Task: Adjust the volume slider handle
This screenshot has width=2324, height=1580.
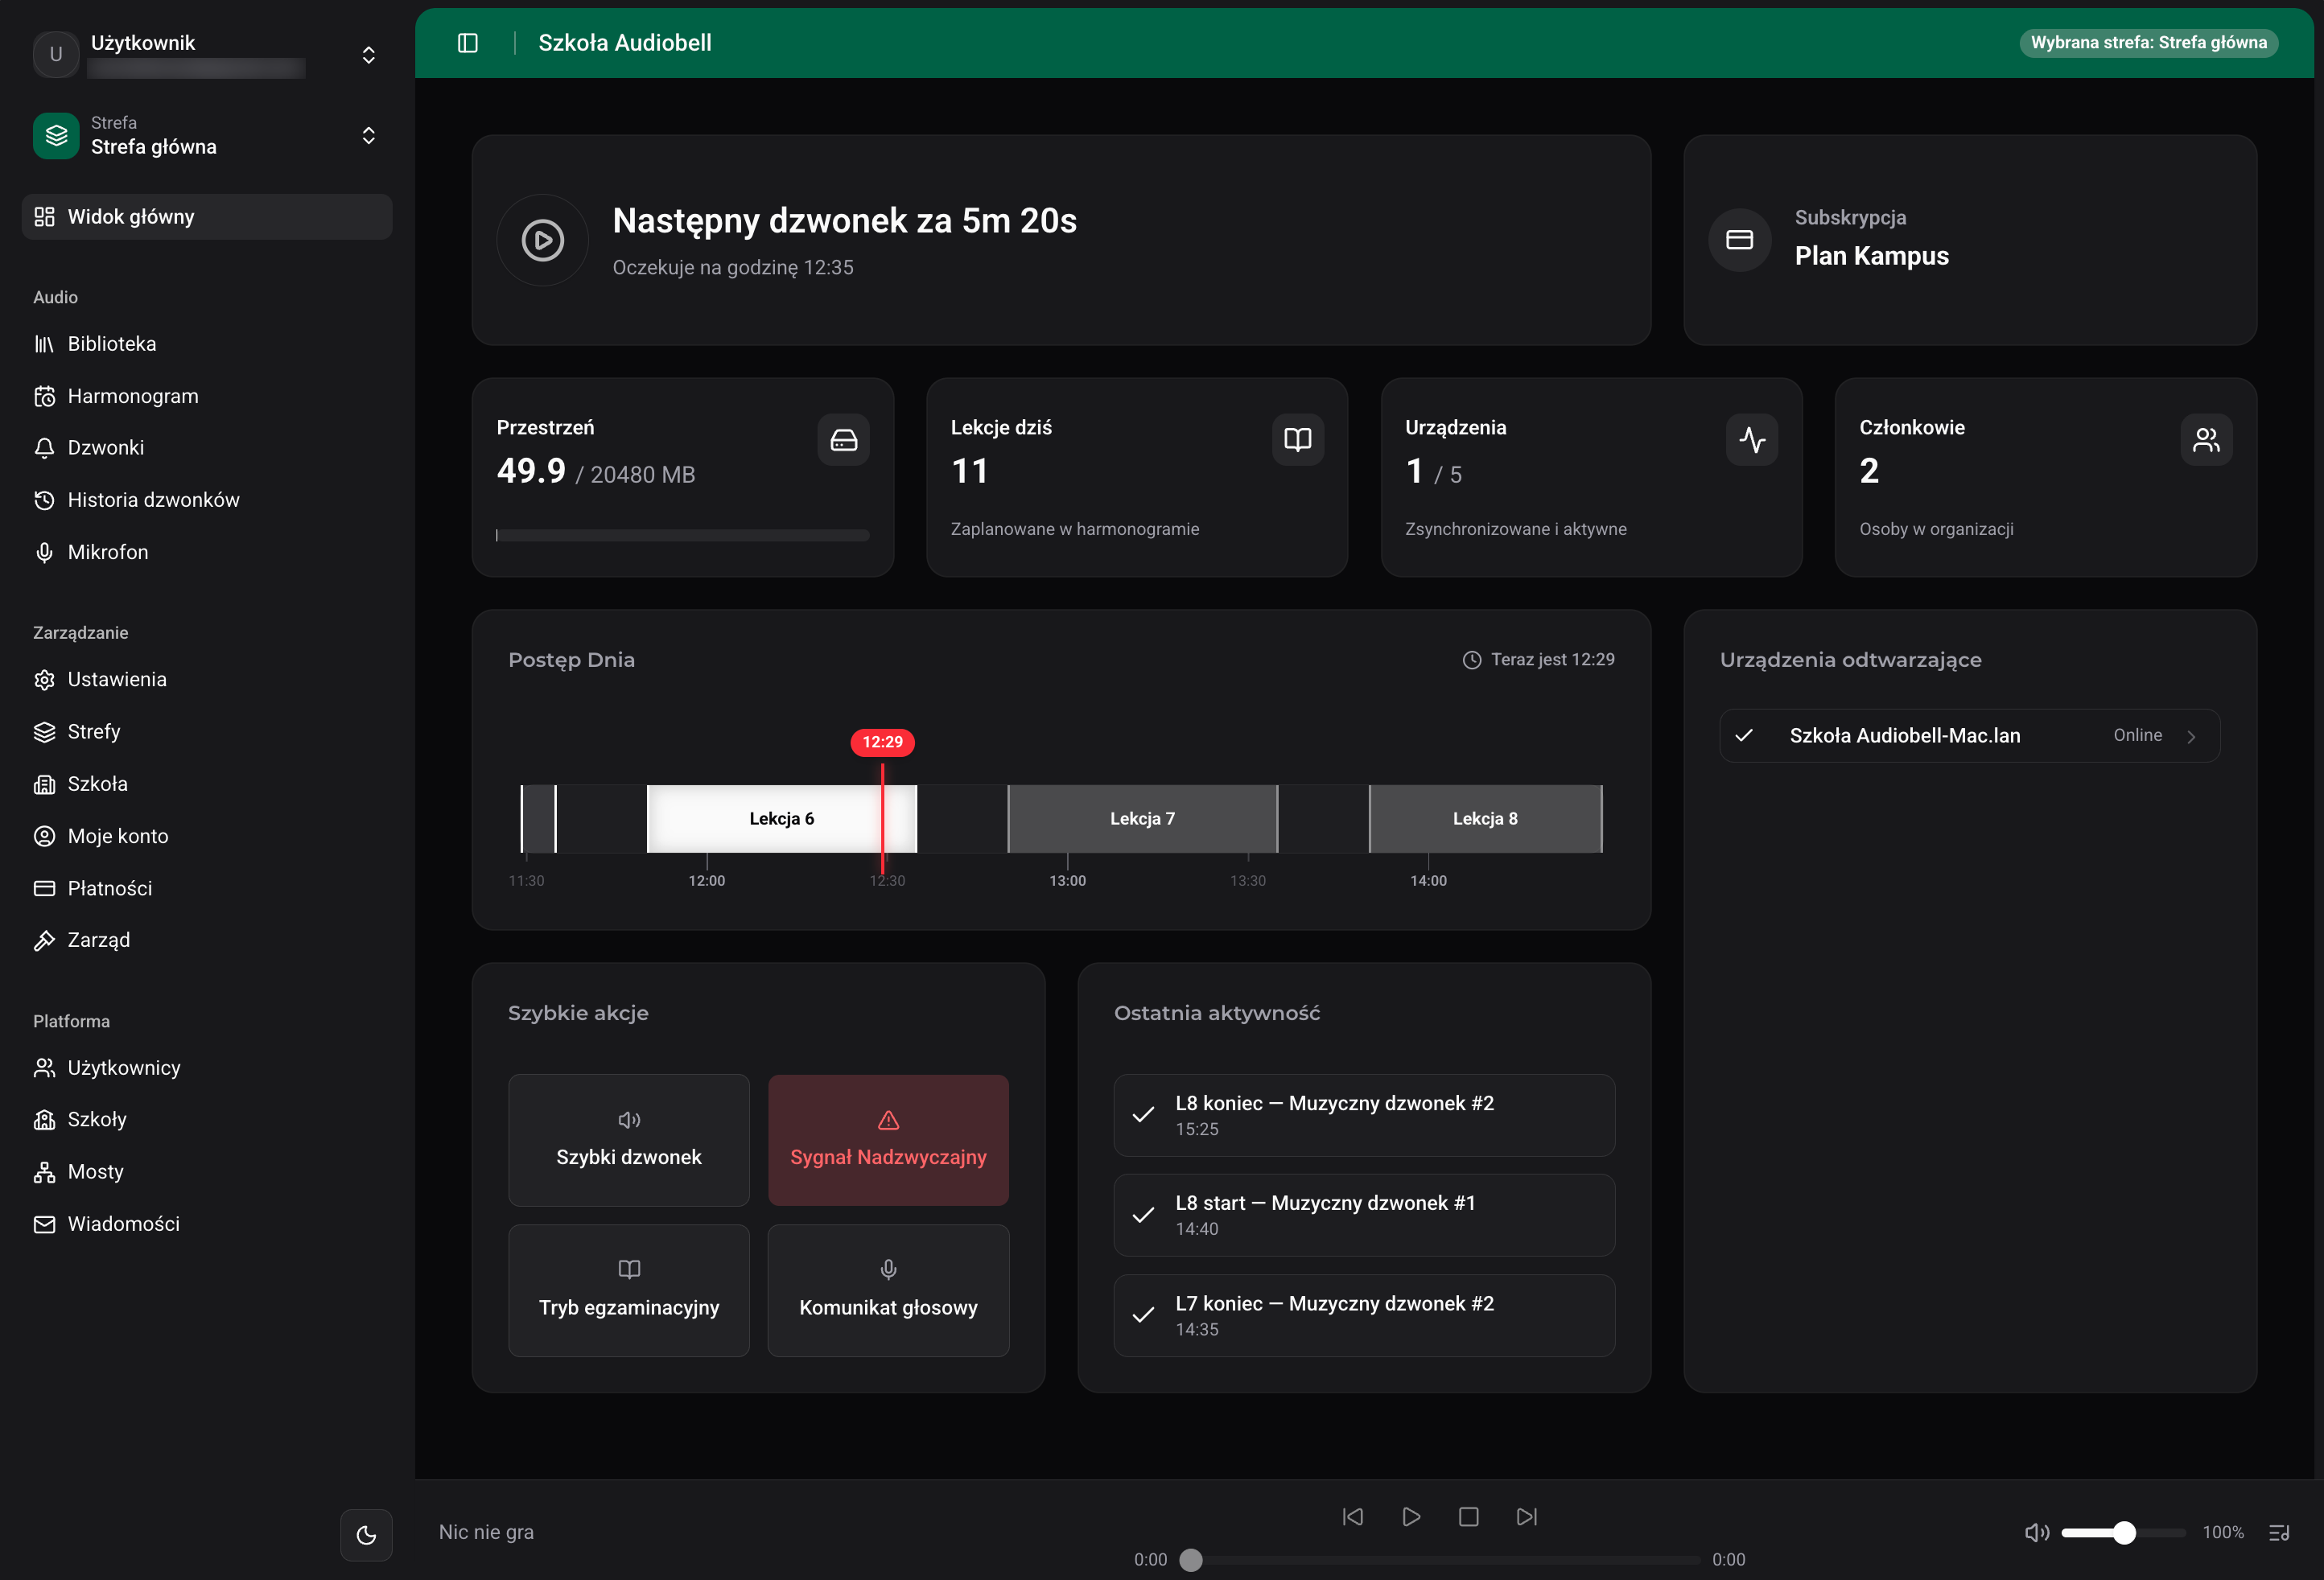Action: pos(2124,1532)
